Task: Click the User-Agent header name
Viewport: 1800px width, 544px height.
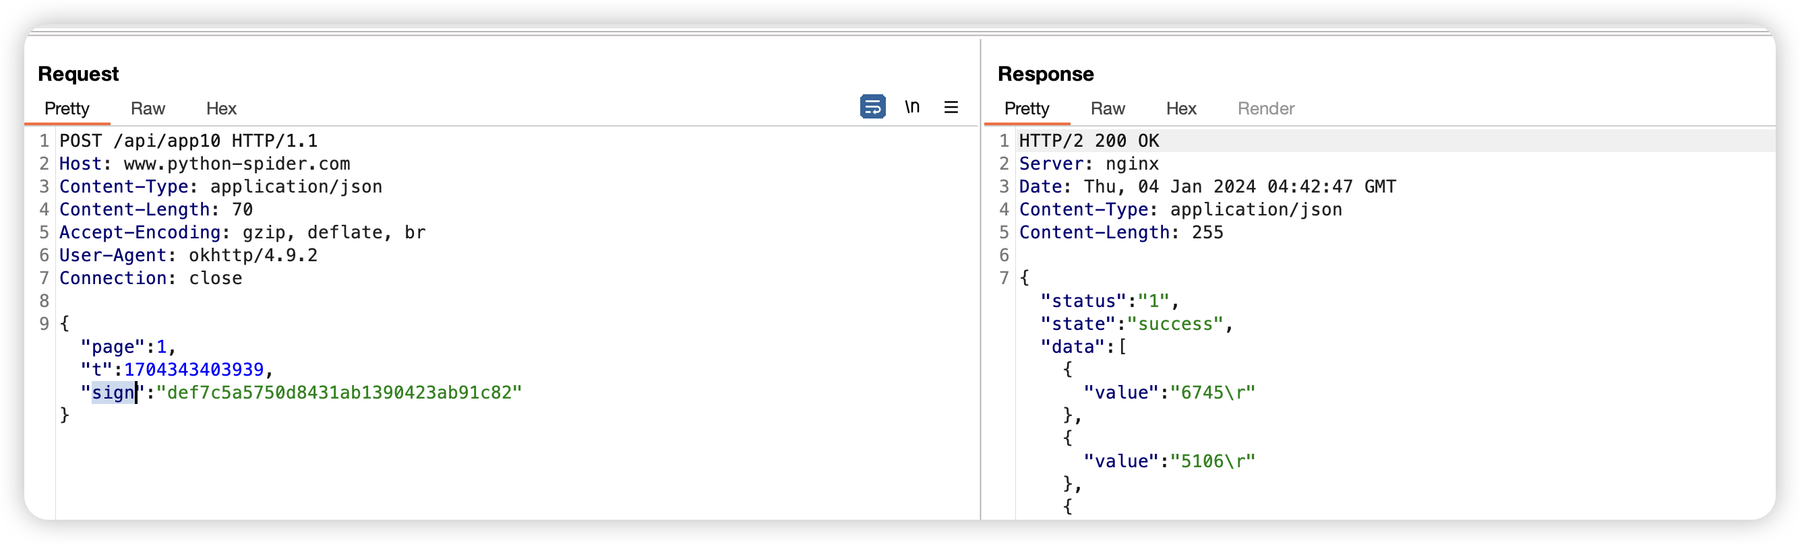Action: coord(113,255)
